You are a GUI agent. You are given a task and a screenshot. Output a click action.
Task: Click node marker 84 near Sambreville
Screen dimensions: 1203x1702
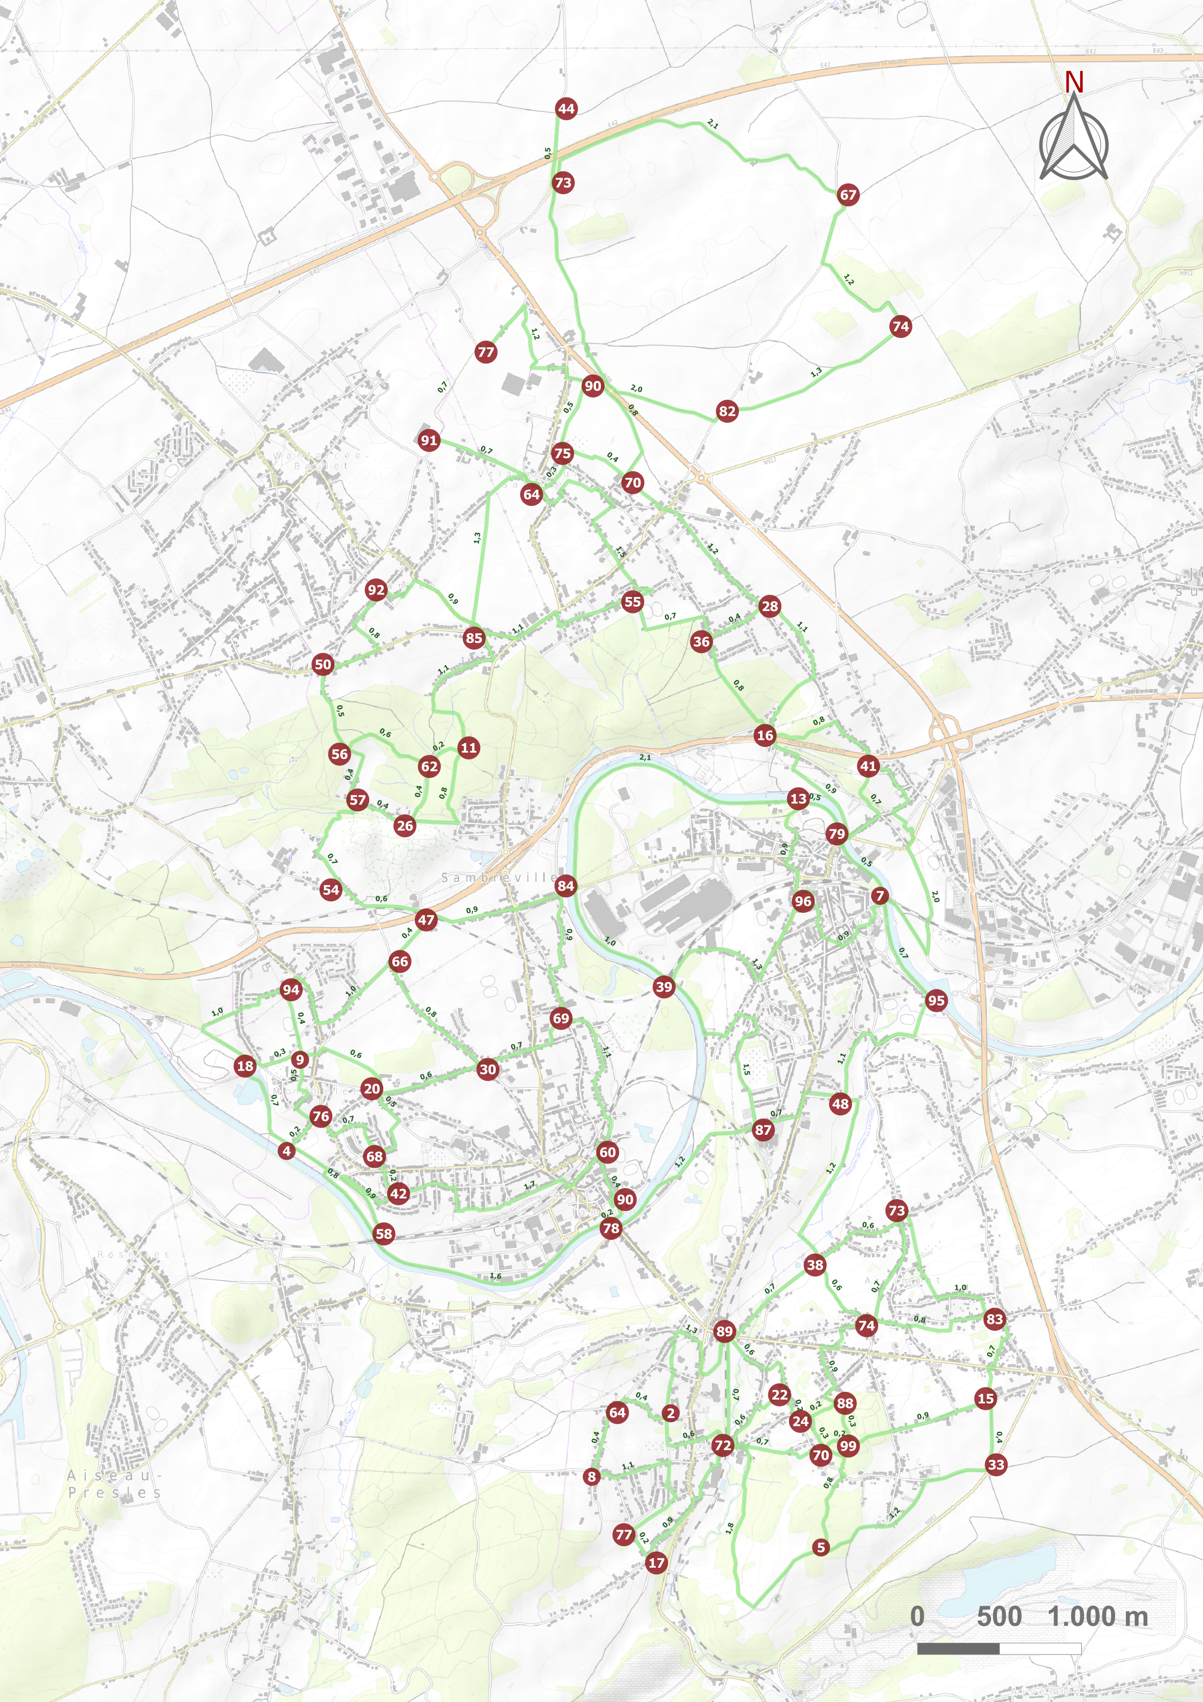point(565,885)
